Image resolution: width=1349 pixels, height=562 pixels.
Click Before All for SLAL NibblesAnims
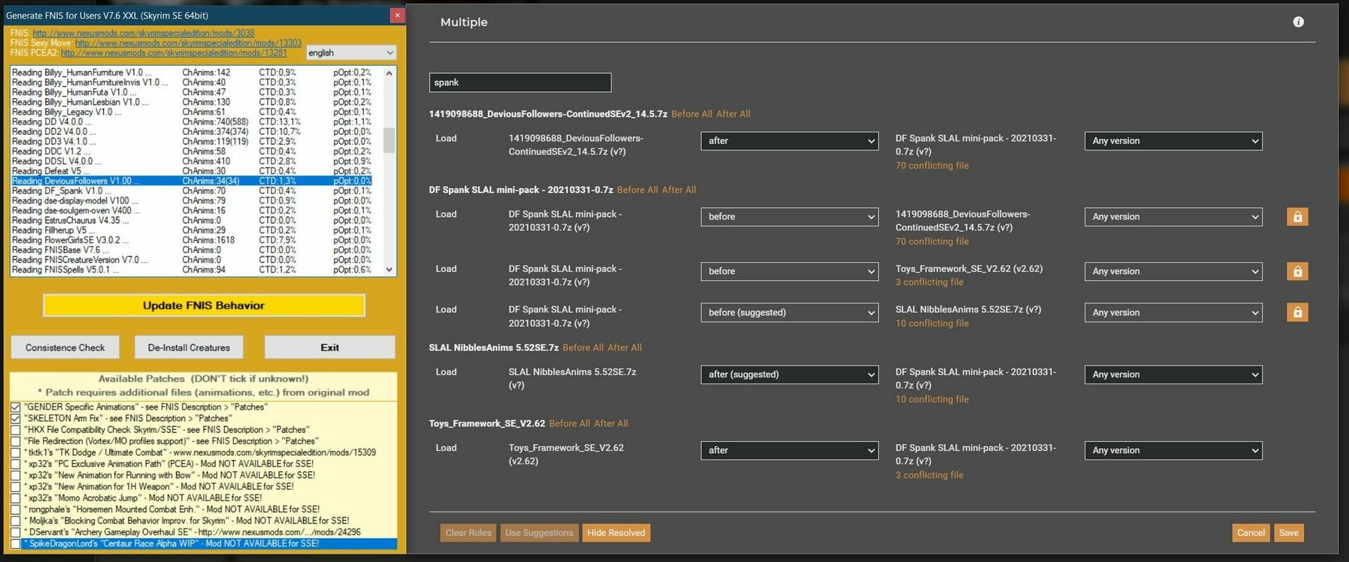click(x=583, y=348)
